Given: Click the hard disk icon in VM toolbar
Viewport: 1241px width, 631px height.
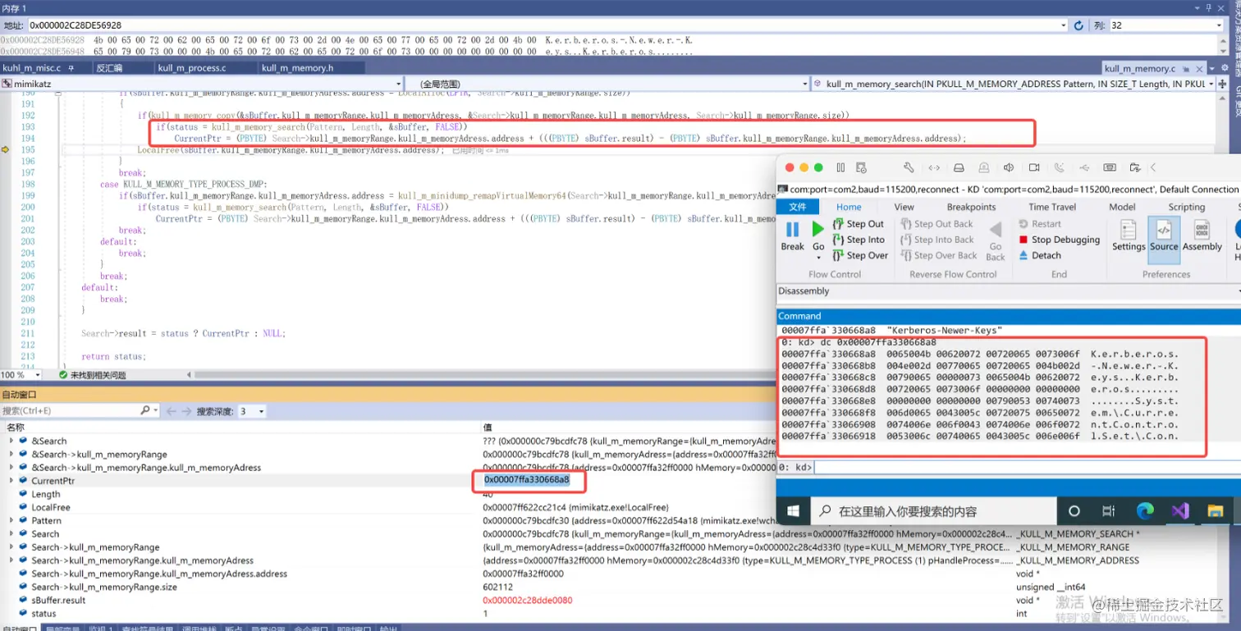Looking at the screenshot, I should pos(959,167).
